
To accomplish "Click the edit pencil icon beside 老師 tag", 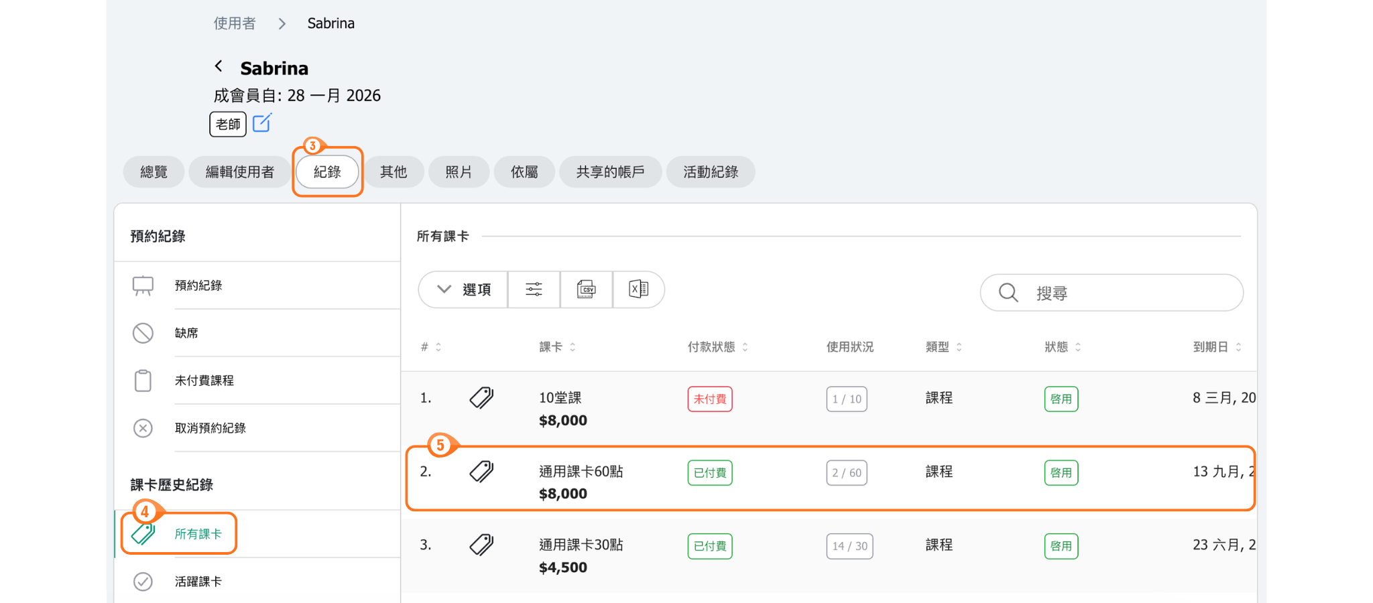I will (x=262, y=123).
